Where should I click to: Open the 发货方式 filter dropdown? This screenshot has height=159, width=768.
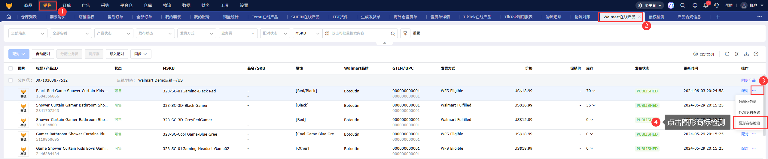pos(197,33)
